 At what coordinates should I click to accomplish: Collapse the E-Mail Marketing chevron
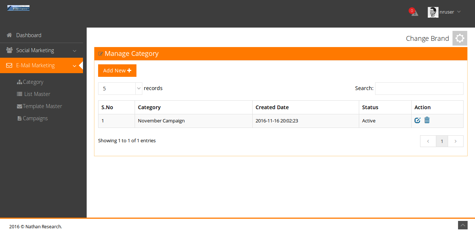click(x=74, y=66)
